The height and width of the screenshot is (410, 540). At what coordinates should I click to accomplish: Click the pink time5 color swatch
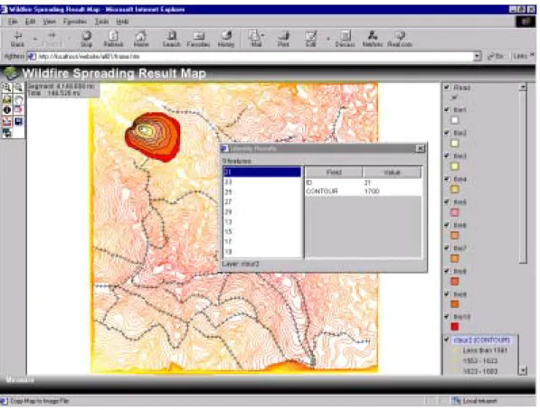[455, 212]
